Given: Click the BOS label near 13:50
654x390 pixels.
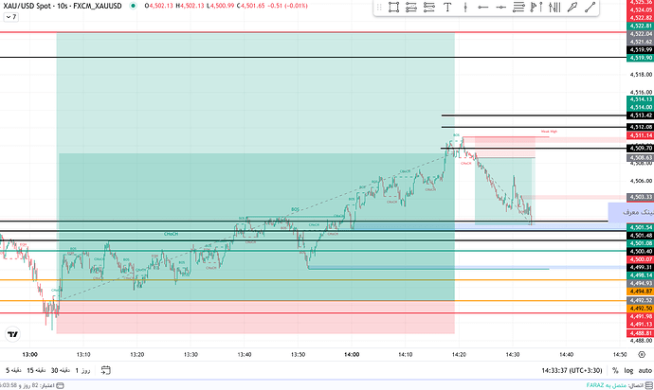Looking at the screenshot, I should (296, 209).
